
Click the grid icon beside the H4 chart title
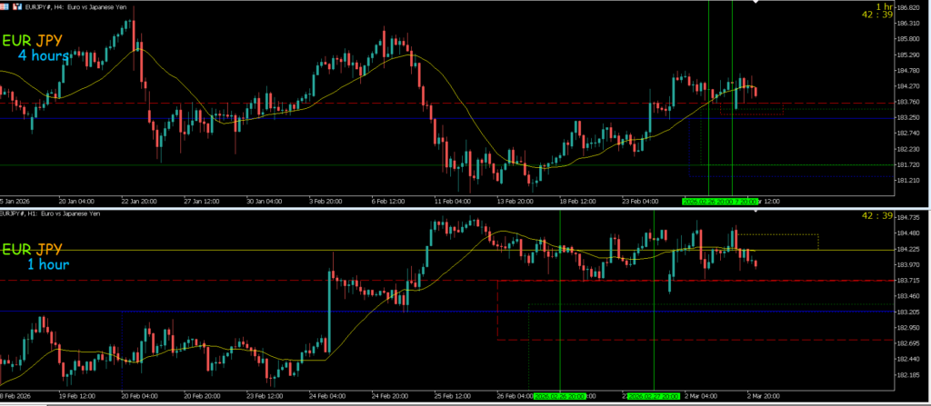click(x=5, y=6)
